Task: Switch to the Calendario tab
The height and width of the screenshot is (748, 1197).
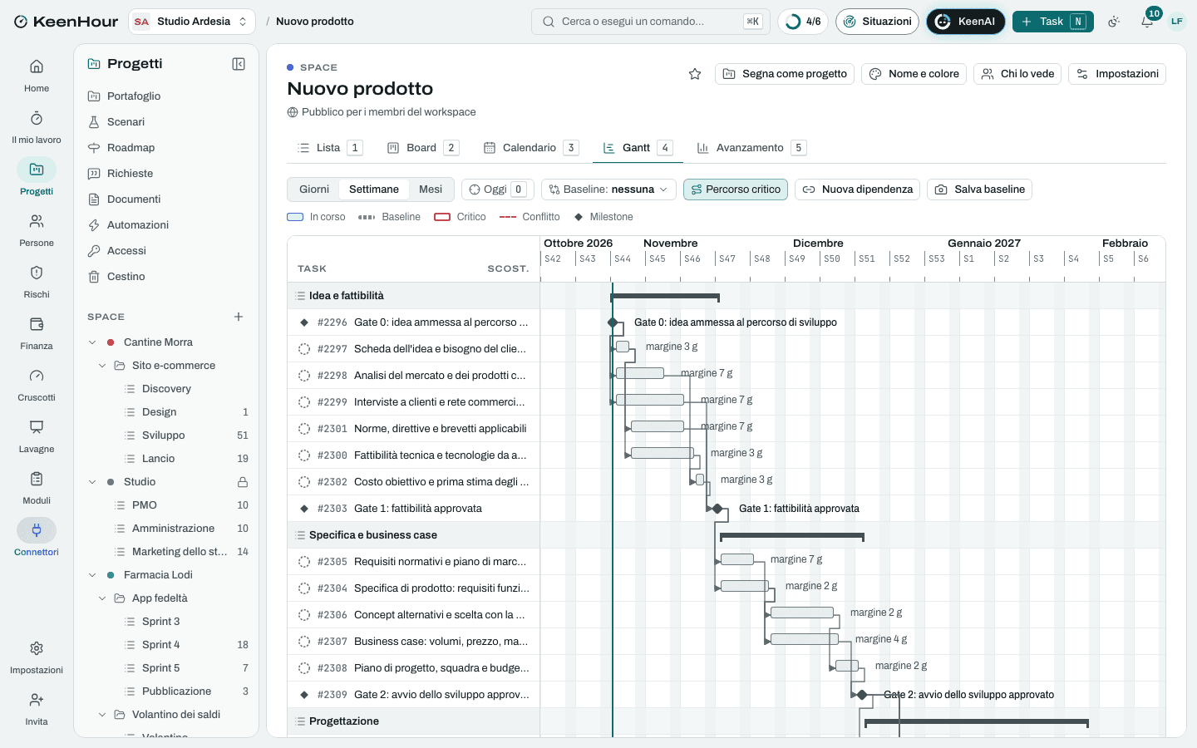Action: click(x=530, y=148)
